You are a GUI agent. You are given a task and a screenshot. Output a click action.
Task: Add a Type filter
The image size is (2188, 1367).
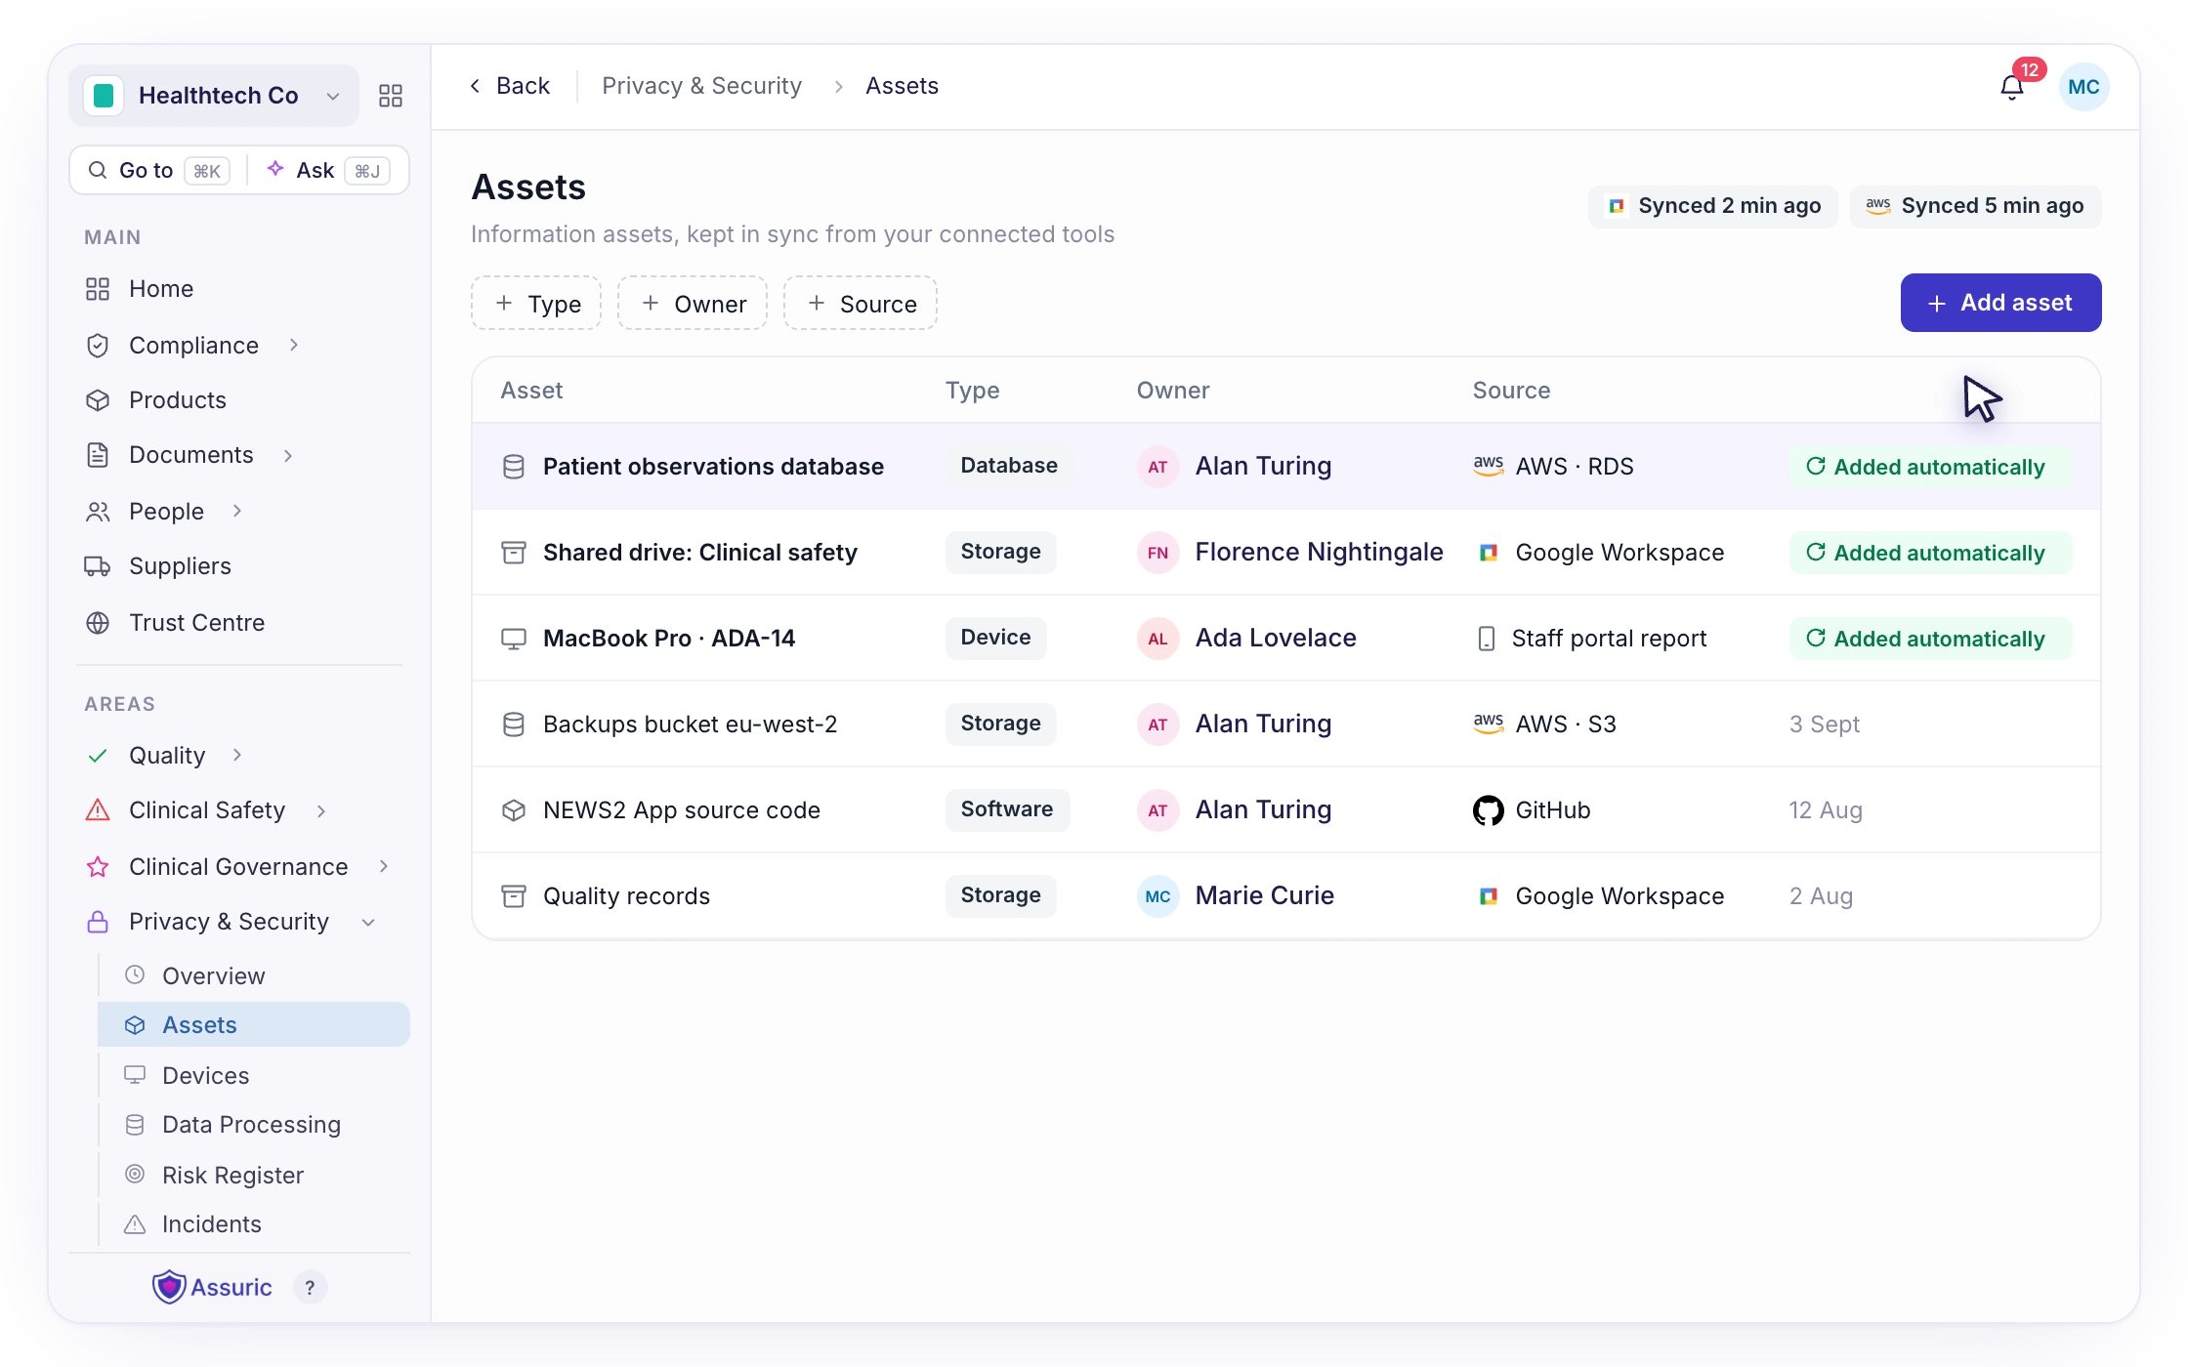coord(536,304)
